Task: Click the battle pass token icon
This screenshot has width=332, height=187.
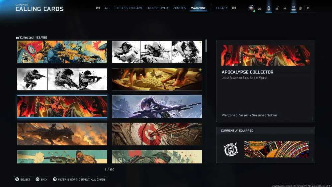Action: pyautogui.click(x=269, y=8)
